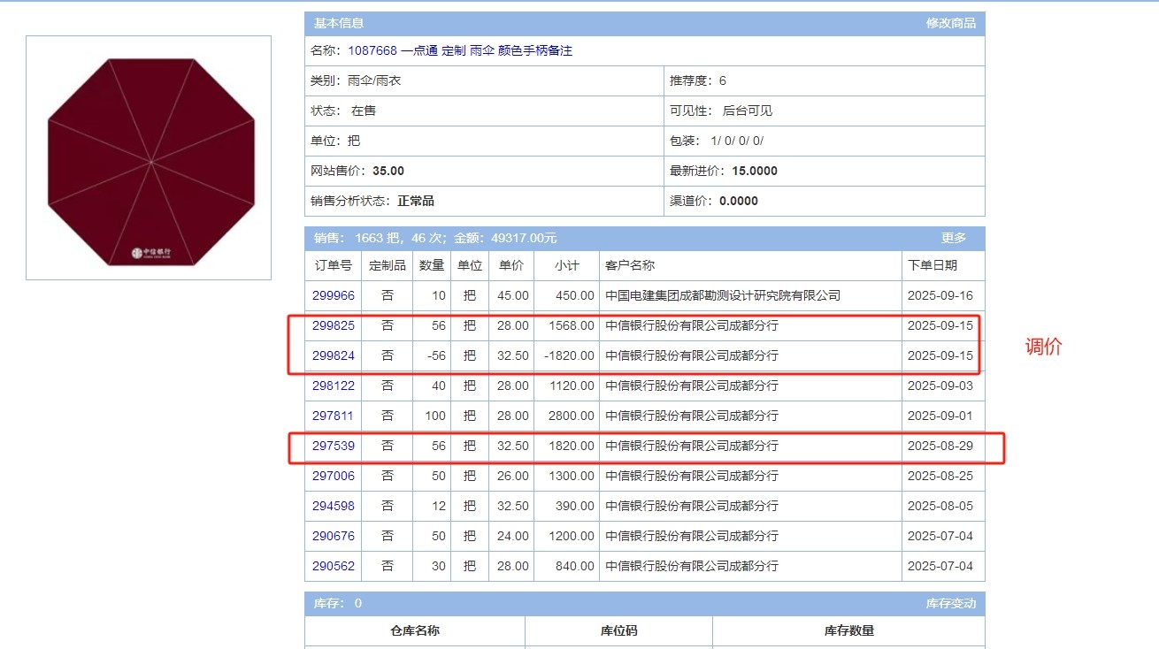Open the 库存变动 link
The height and width of the screenshot is (649, 1159).
(950, 603)
